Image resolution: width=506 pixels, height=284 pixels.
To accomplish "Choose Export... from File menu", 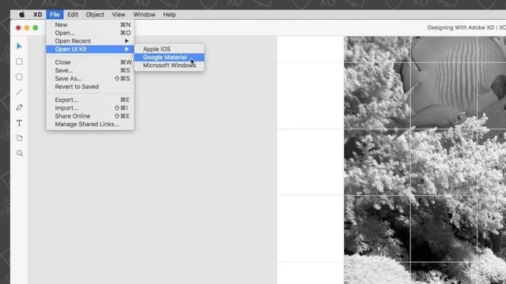I will point(90,100).
